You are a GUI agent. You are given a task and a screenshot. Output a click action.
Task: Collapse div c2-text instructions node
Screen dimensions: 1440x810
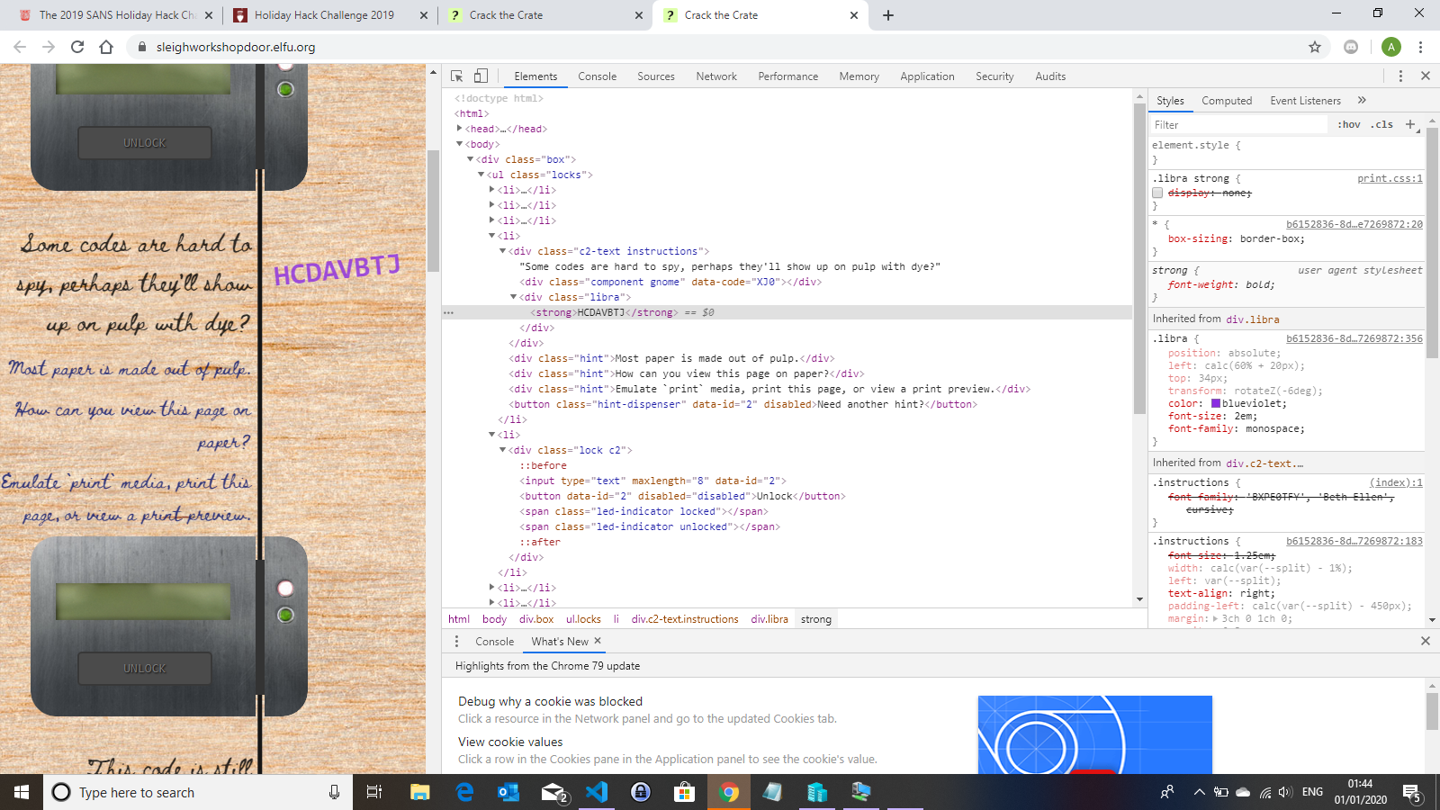(503, 251)
